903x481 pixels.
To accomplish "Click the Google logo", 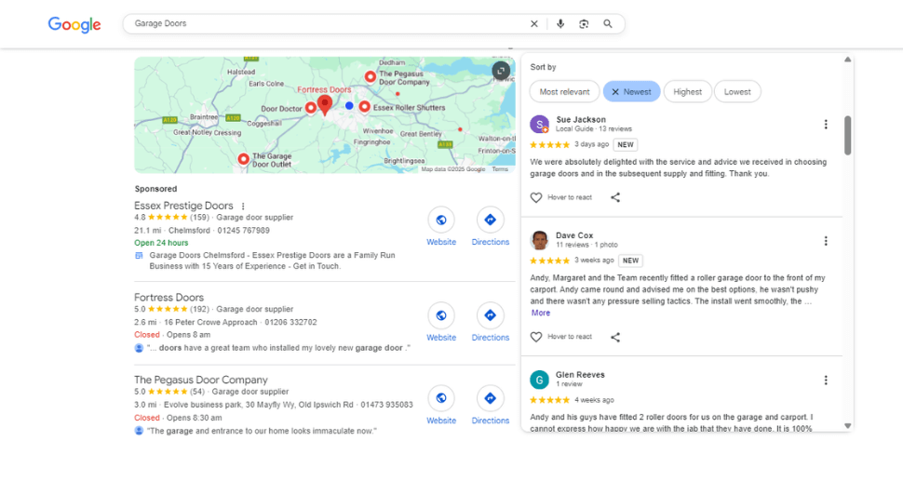I will (74, 24).
